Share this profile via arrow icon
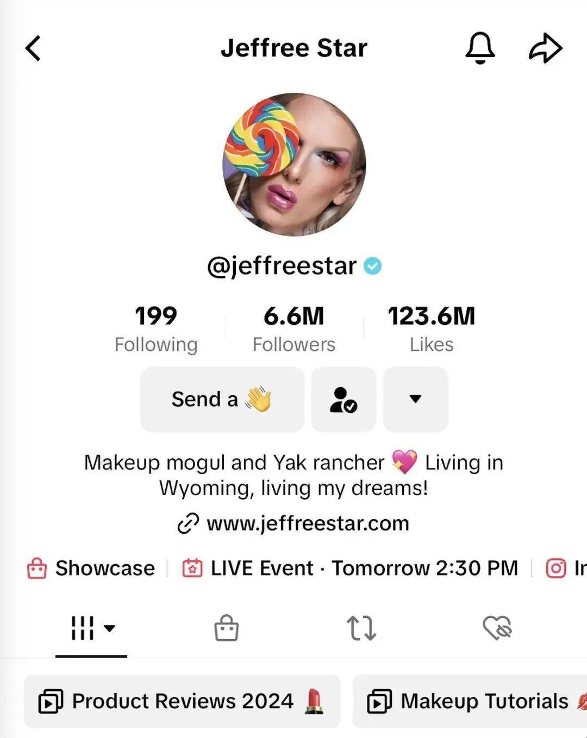Viewport: 587px width, 738px height. 545,48
